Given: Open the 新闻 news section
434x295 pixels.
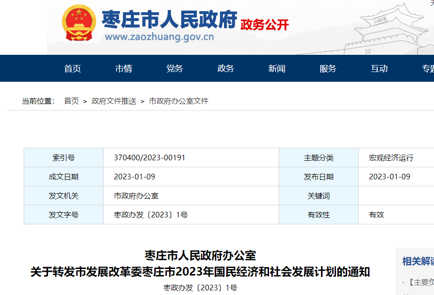Looking at the screenshot, I should pos(277,68).
